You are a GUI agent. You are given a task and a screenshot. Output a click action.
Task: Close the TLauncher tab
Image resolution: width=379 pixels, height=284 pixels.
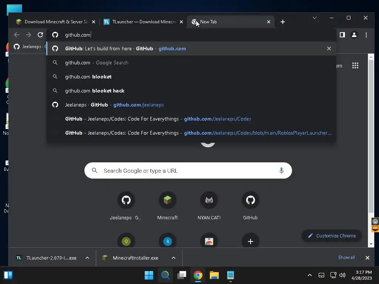(x=181, y=22)
